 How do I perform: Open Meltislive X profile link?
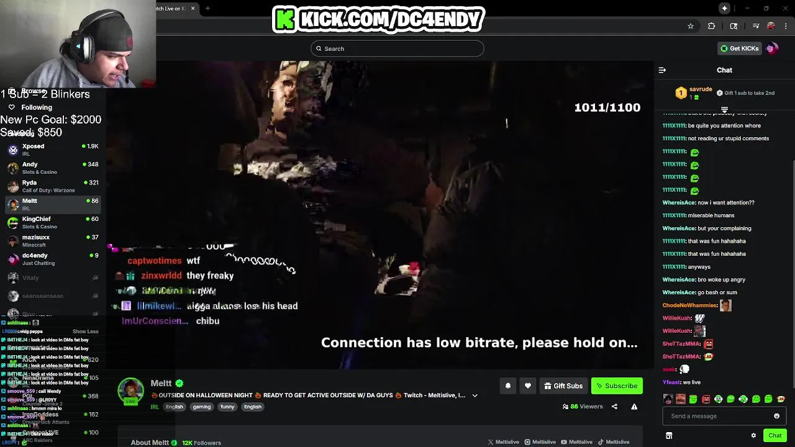[x=503, y=442]
